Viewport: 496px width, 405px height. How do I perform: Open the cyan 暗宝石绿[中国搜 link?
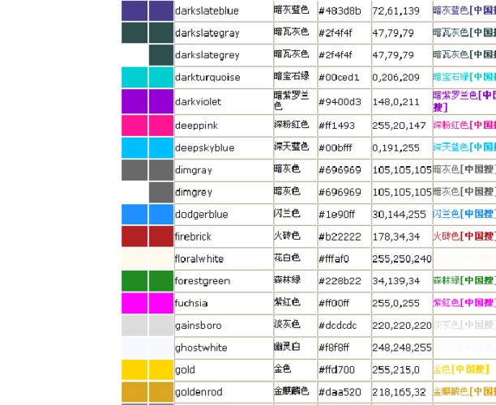click(464, 77)
